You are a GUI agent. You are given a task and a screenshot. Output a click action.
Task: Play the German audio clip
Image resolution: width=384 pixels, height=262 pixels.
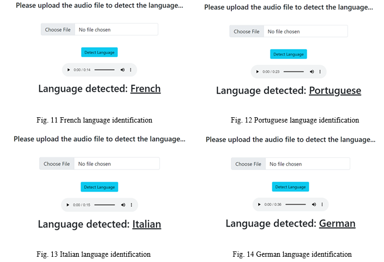point(259,204)
